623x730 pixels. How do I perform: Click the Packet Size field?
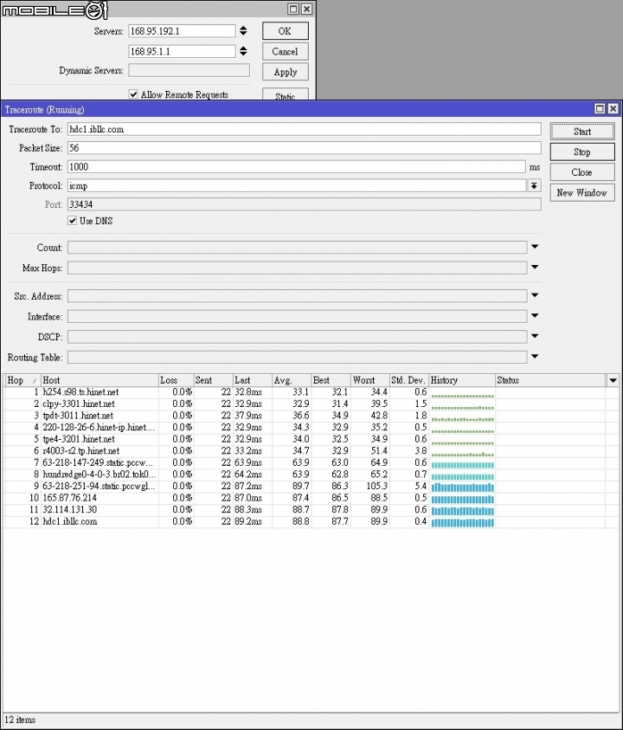point(305,148)
